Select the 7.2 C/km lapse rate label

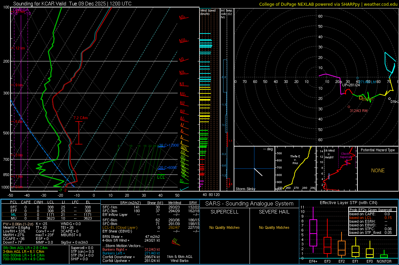point(81,118)
